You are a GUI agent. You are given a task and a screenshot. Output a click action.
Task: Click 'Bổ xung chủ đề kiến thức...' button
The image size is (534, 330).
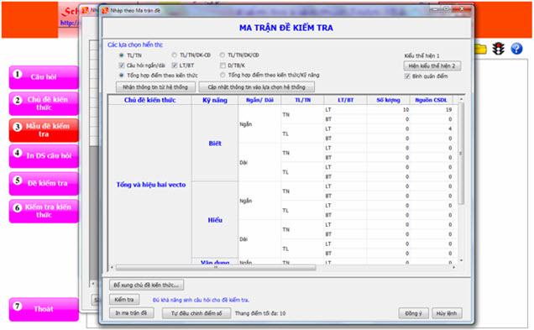point(146,285)
